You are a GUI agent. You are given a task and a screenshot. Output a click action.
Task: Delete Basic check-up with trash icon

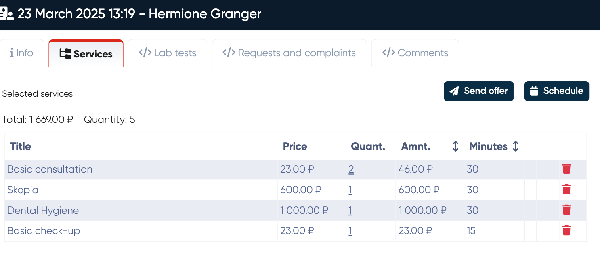click(x=566, y=231)
